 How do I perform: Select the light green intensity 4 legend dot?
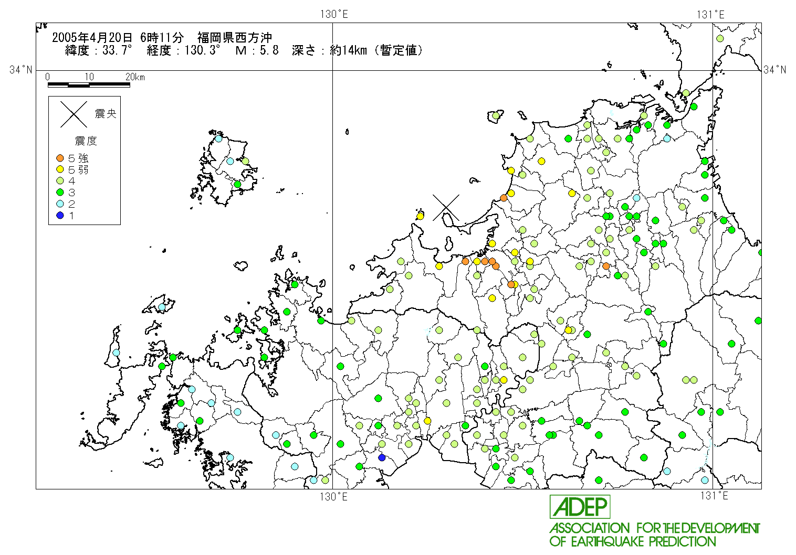[x=60, y=181]
